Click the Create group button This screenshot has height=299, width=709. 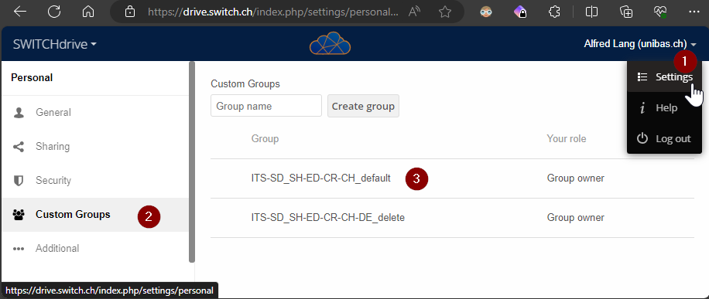click(363, 106)
